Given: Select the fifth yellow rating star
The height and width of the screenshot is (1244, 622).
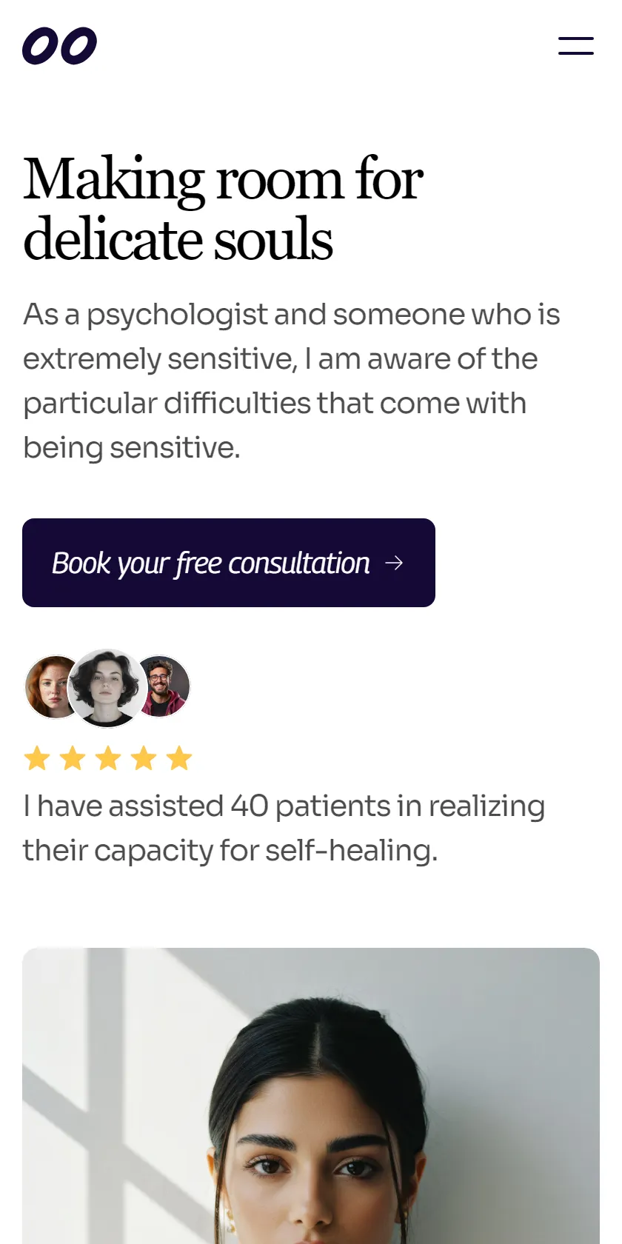Looking at the screenshot, I should (179, 758).
